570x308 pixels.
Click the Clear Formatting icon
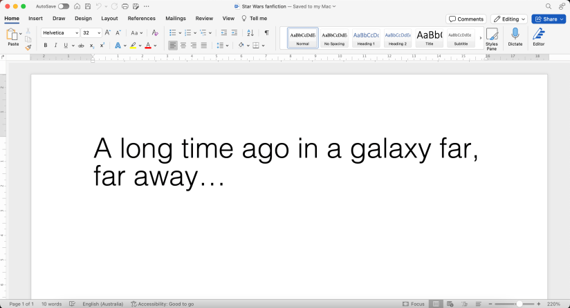click(x=155, y=32)
